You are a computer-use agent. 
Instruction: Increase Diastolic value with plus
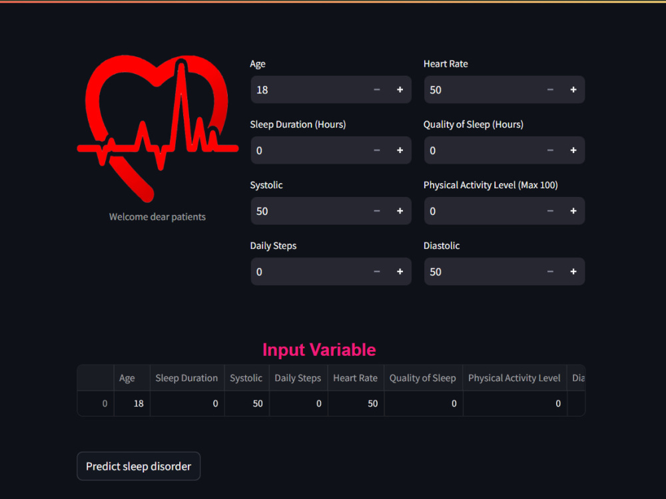pos(573,271)
